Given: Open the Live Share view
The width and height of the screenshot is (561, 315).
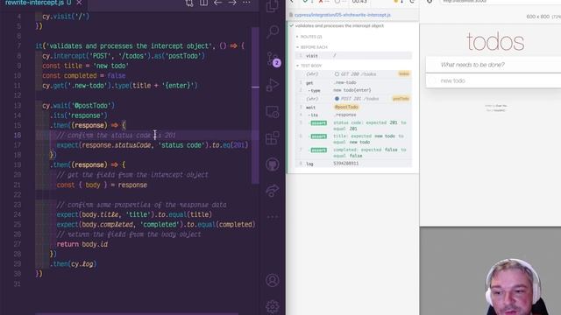Looking at the screenshot, I should point(273,191).
